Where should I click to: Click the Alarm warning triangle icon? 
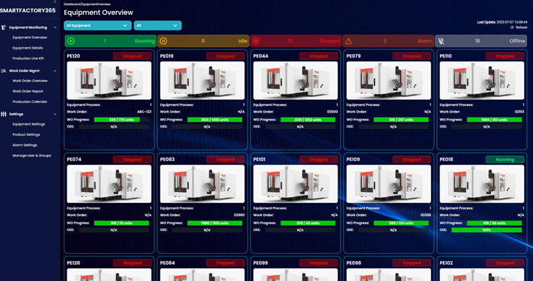tap(348, 41)
